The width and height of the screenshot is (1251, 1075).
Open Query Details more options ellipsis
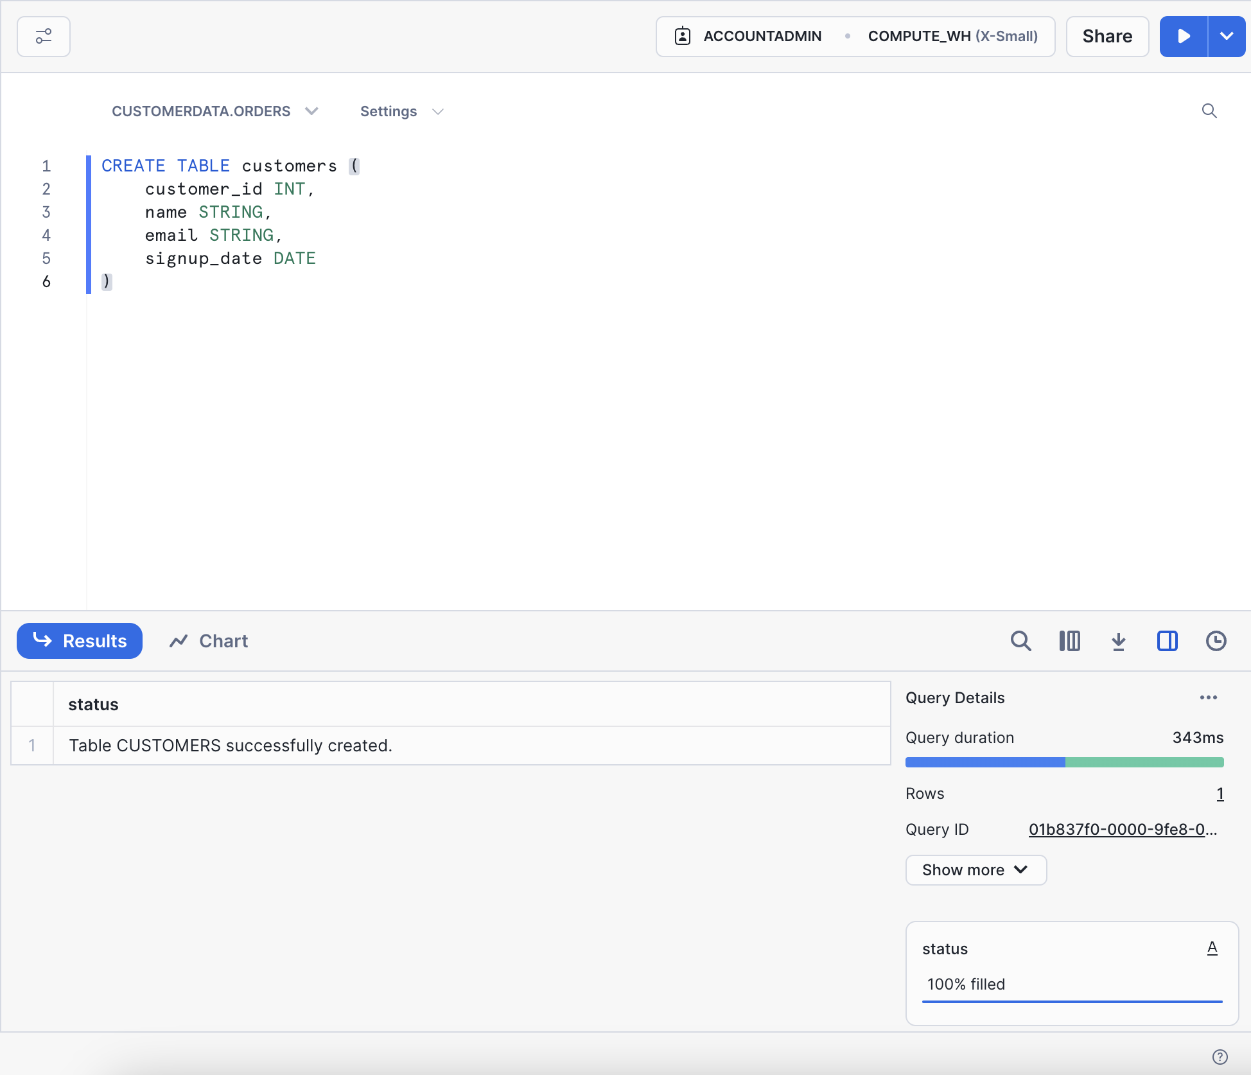click(1209, 697)
